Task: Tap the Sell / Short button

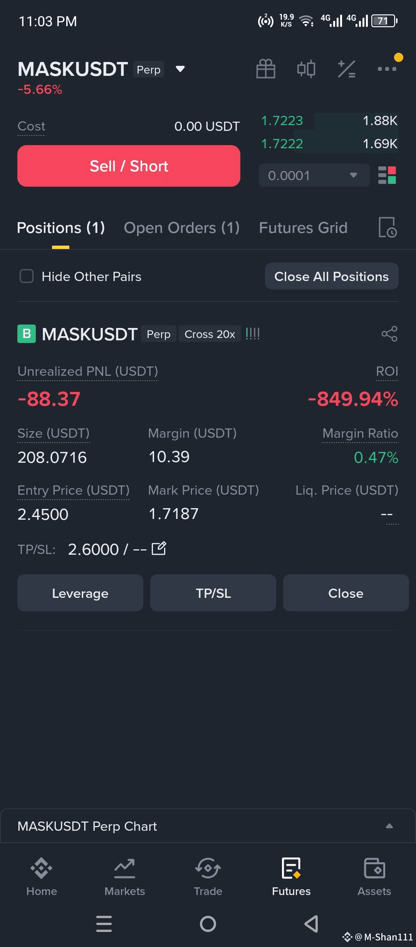Action: coord(129,166)
